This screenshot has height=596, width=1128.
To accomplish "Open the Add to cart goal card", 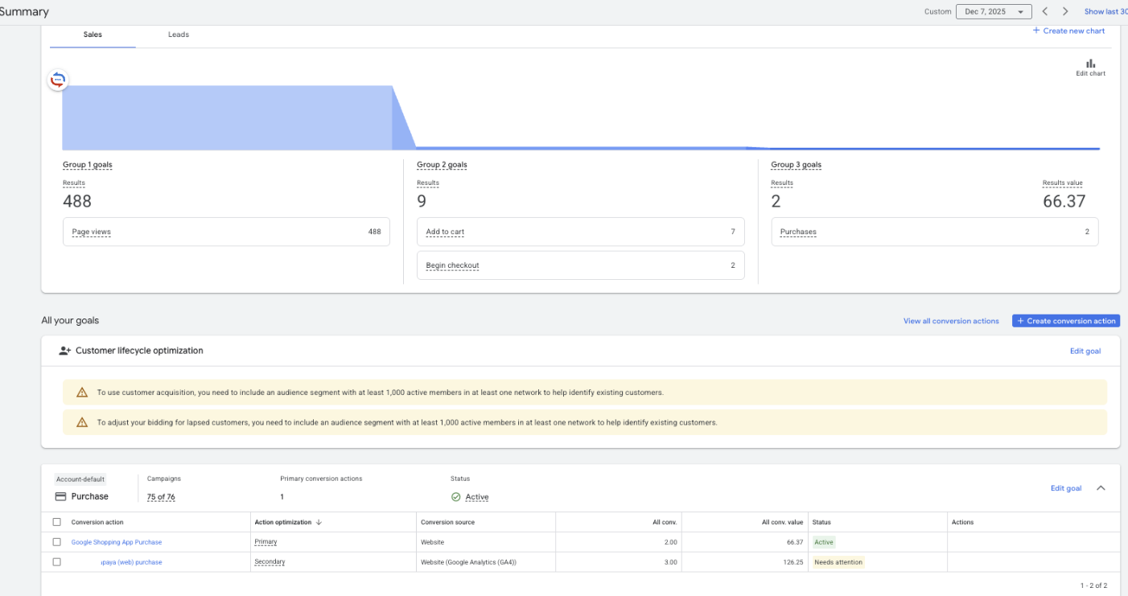I will click(x=580, y=232).
